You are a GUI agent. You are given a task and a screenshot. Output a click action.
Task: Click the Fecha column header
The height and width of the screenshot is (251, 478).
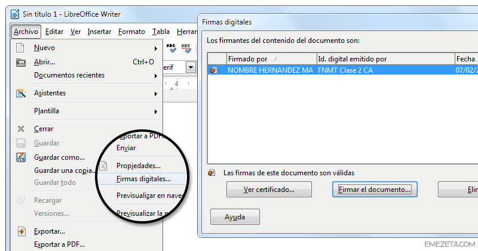[x=466, y=58]
